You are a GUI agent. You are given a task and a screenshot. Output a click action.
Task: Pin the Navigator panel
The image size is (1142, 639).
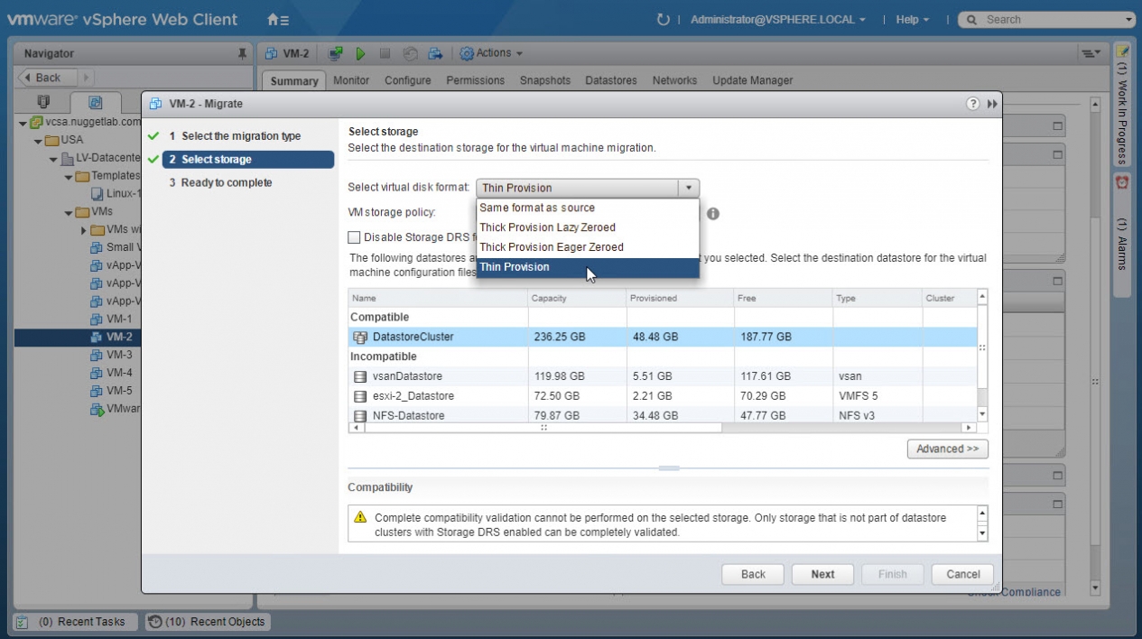coord(242,53)
